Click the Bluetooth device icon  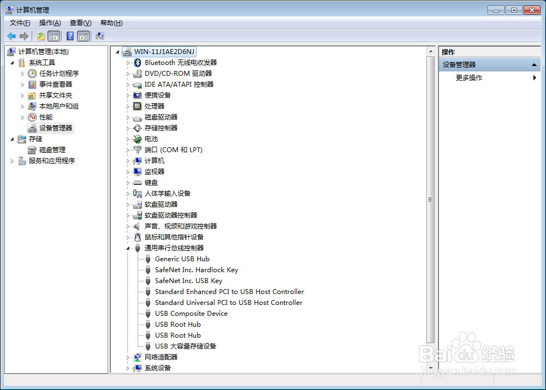[138, 63]
